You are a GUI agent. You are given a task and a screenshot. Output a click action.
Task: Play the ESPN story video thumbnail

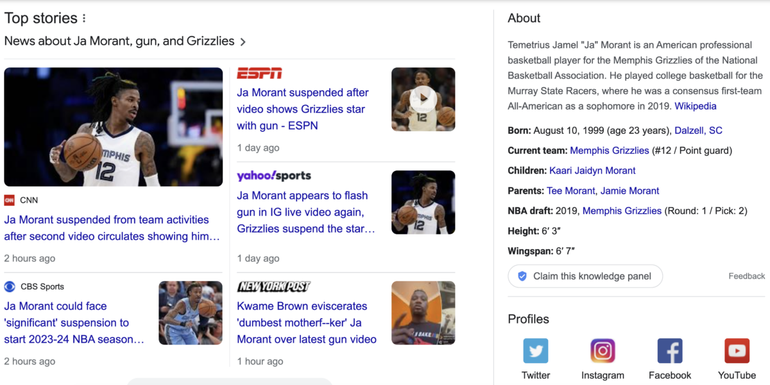pos(423,99)
